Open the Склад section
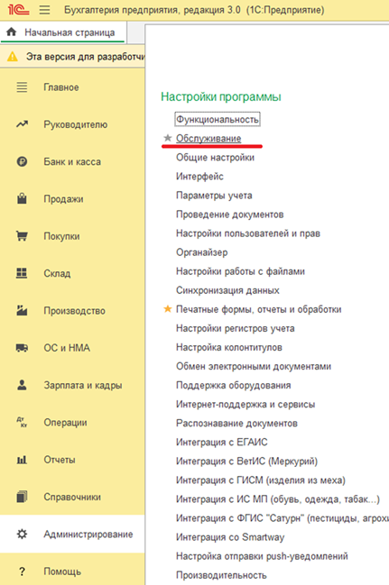Viewport: 389px width, 585px height. coord(72,273)
